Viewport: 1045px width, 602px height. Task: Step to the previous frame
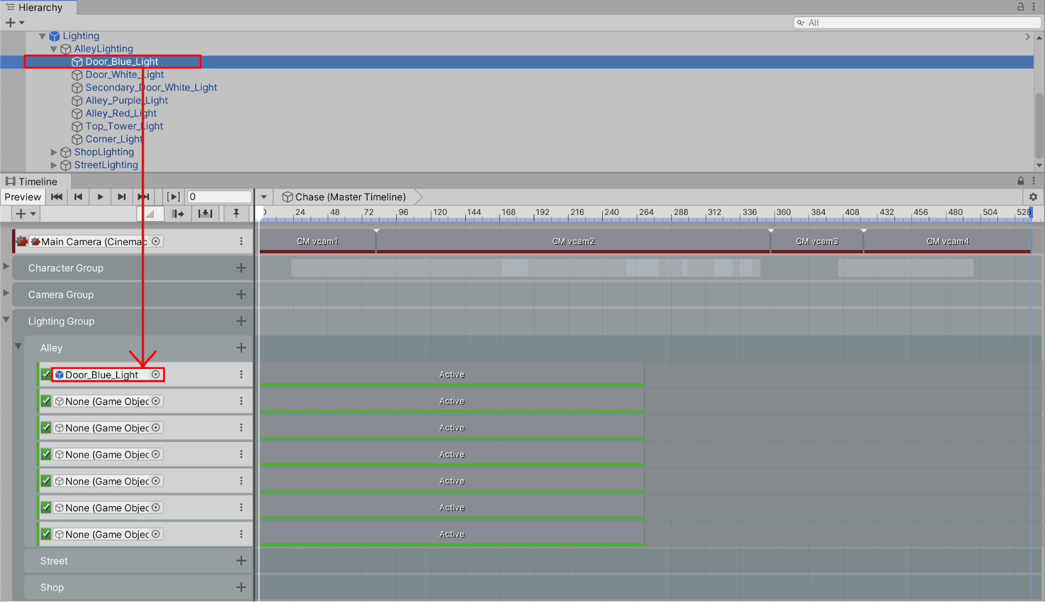click(x=78, y=197)
